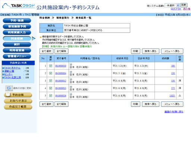Uncheck the checkbox for receipt 08-0000030
Image resolution: width=191 pixels, height=143 pixels.
click(51, 66)
